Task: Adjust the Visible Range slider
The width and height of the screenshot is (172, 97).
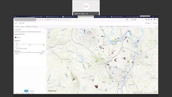Action: click(29, 53)
